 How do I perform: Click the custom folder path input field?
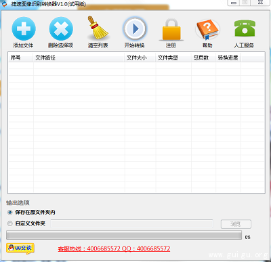coord(131,223)
